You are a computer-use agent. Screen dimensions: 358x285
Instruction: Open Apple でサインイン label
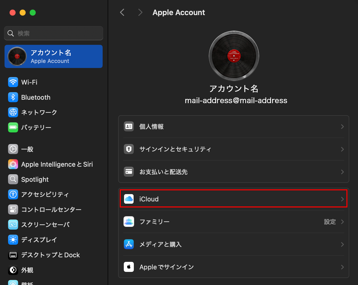click(167, 267)
